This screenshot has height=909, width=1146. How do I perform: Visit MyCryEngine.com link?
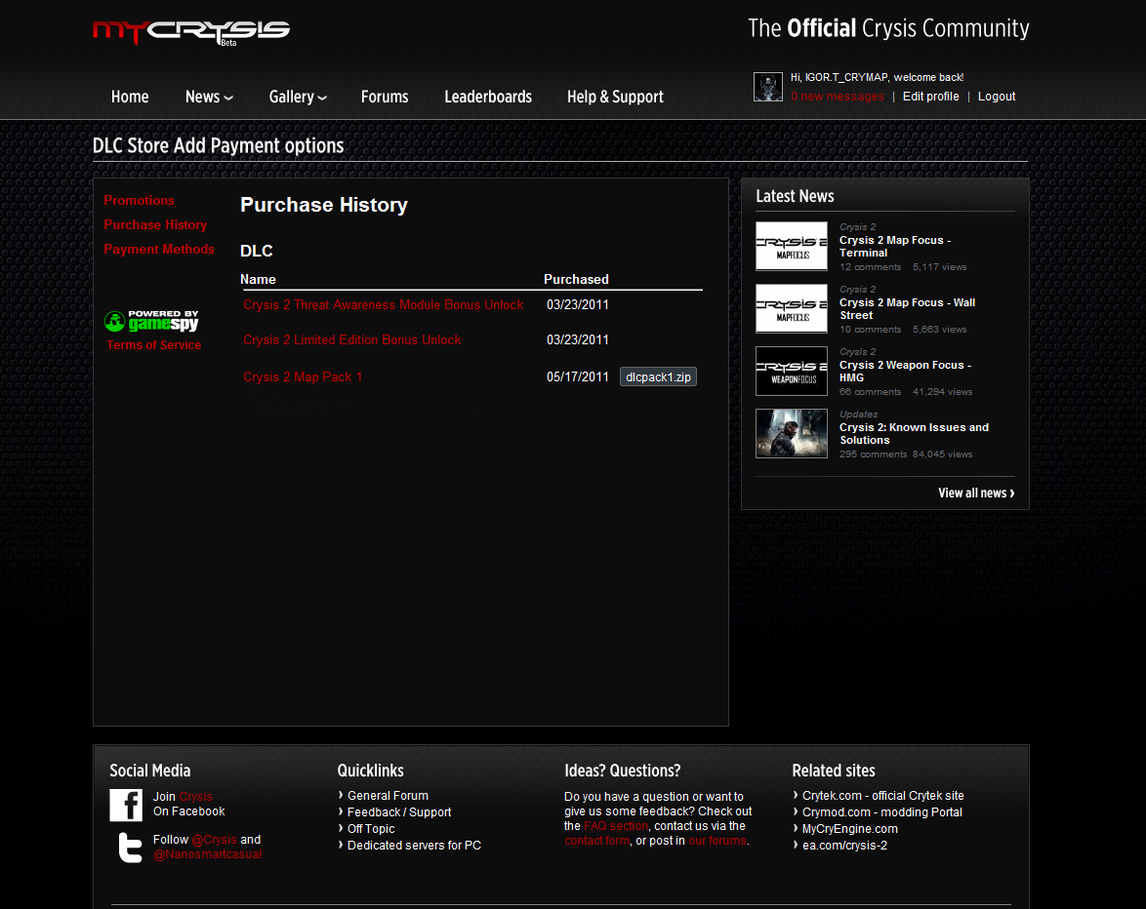click(x=850, y=829)
